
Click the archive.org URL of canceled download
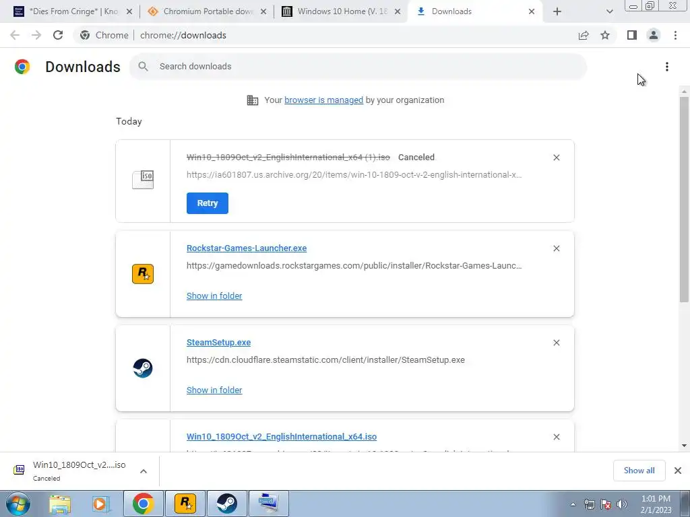[354, 174]
